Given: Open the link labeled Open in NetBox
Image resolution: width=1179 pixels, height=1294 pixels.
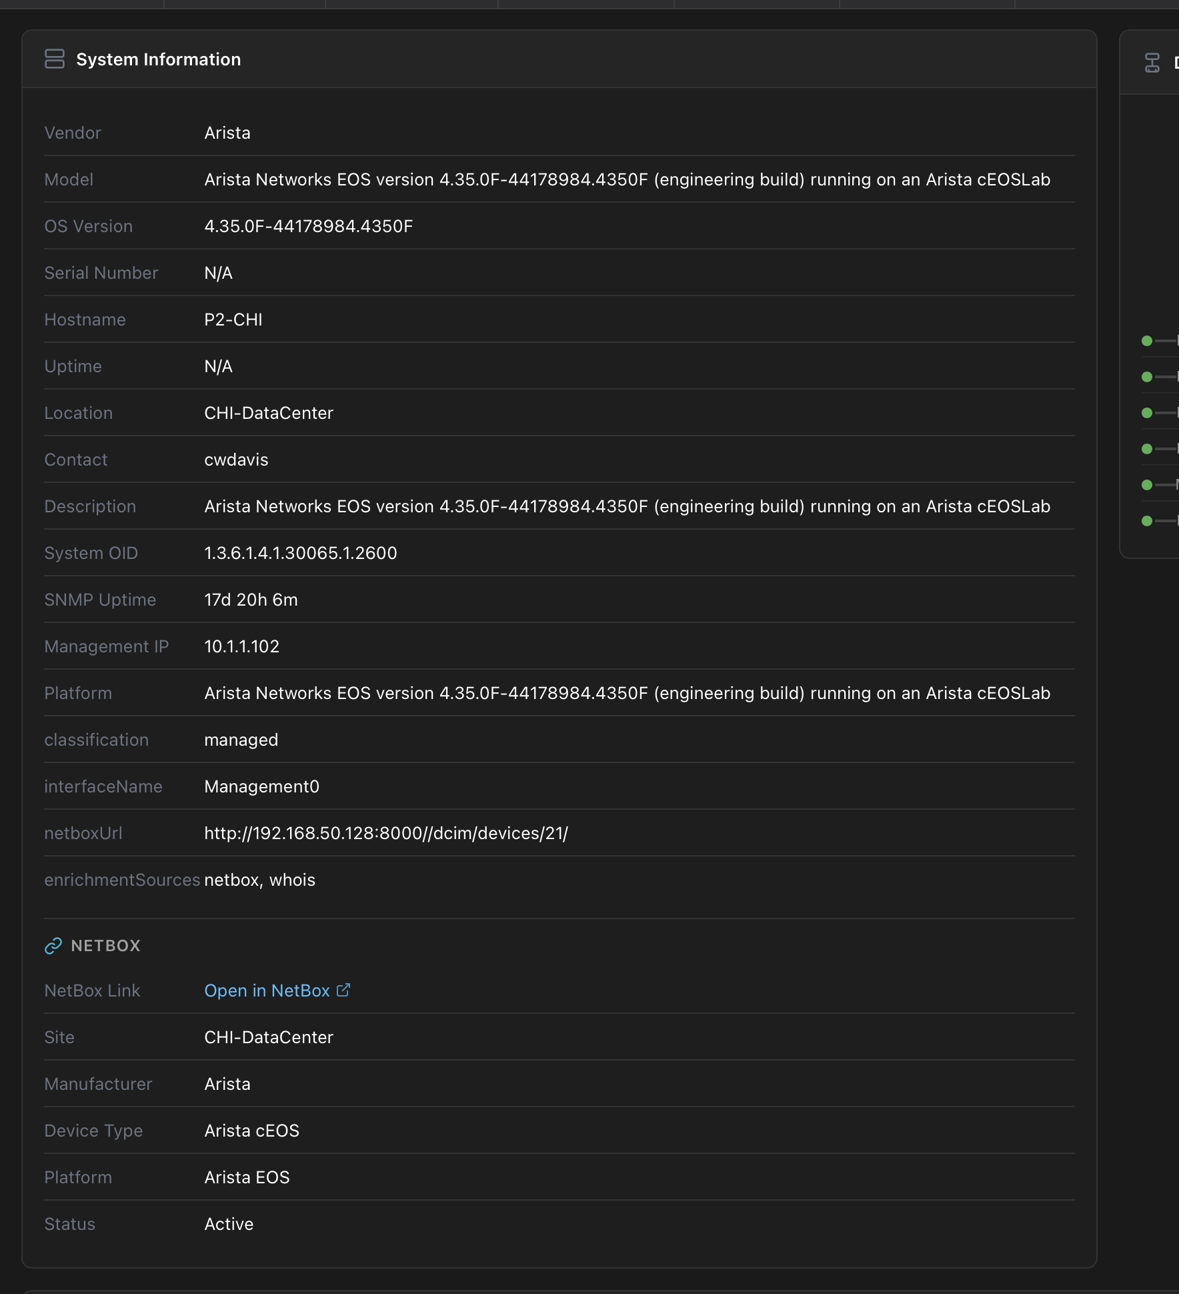Looking at the screenshot, I should coord(267,990).
